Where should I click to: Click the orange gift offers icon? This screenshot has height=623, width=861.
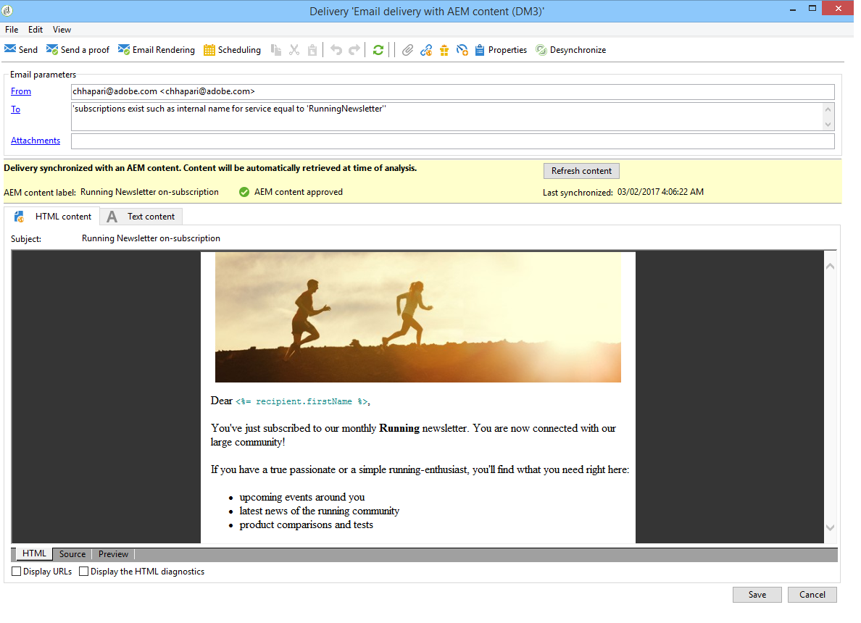pyautogui.click(x=444, y=51)
